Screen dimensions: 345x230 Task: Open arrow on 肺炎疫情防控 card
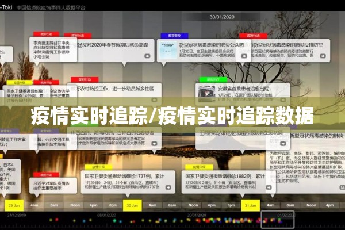pyautogui.click(x=323, y=56)
